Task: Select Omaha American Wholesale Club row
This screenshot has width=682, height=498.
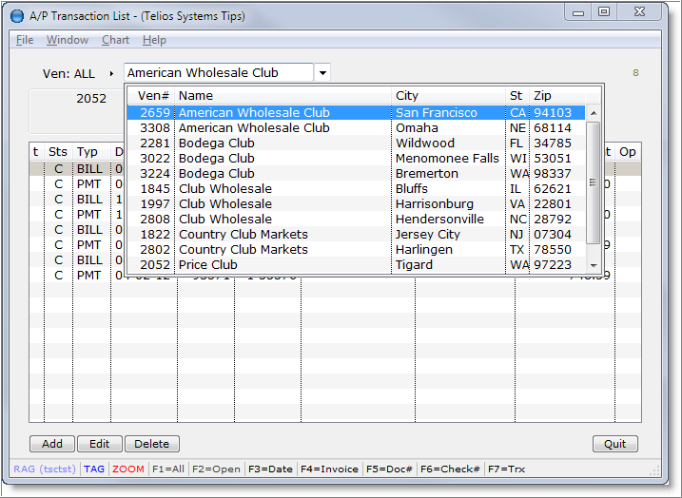Action: (x=285, y=128)
